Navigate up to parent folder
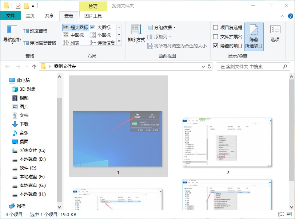 point(34,67)
